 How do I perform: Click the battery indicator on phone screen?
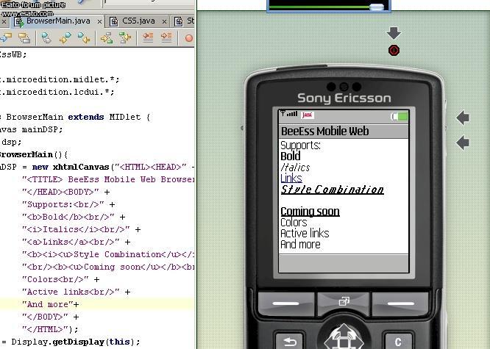pyautogui.click(x=400, y=117)
